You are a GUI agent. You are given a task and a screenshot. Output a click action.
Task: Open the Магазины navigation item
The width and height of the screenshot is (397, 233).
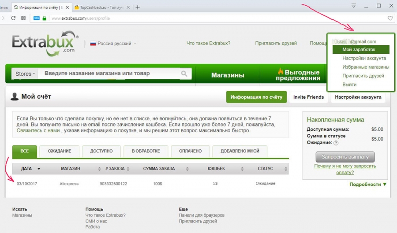tap(228, 75)
